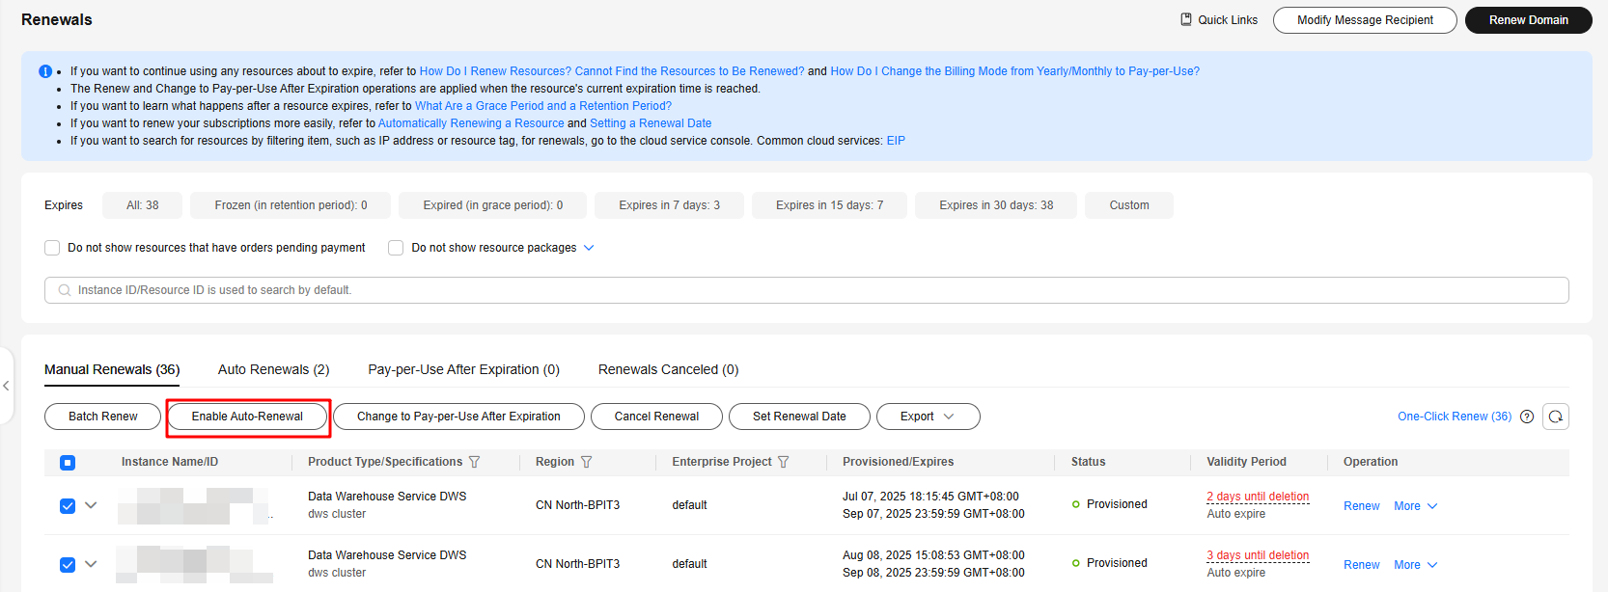Open the Product Type/Specifications filter icon
Viewport: 1608px width, 592px height.
tap(474, 462)
